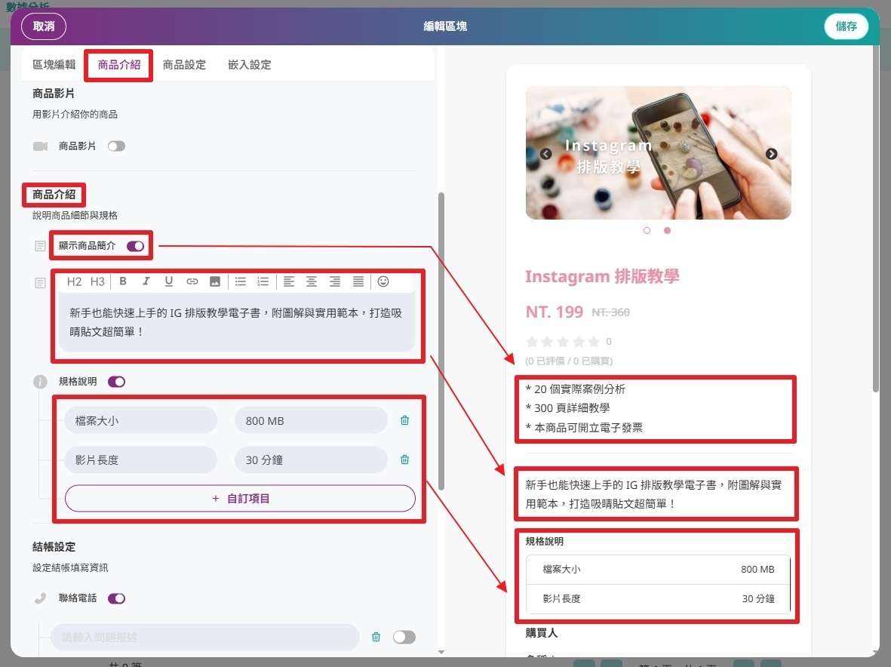Open the emoji picker in the editor
Image resolution: width=891 pixels, height=667 pixels.
click(383, 281)
